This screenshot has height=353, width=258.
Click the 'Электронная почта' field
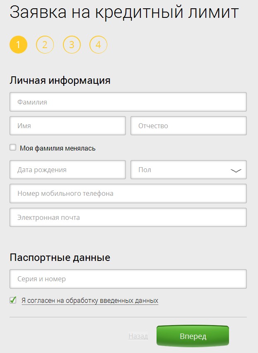pos(128,217)
